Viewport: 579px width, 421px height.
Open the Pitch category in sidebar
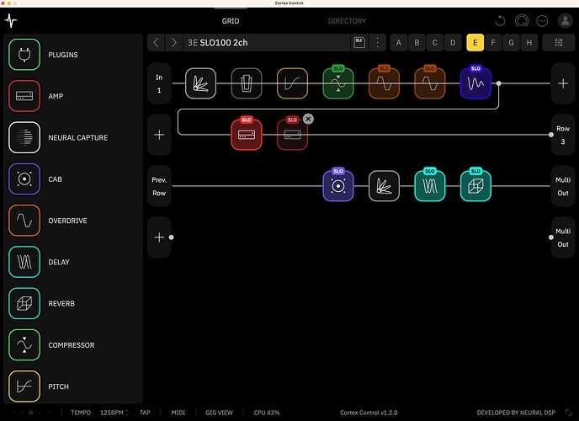click(24, 386)
